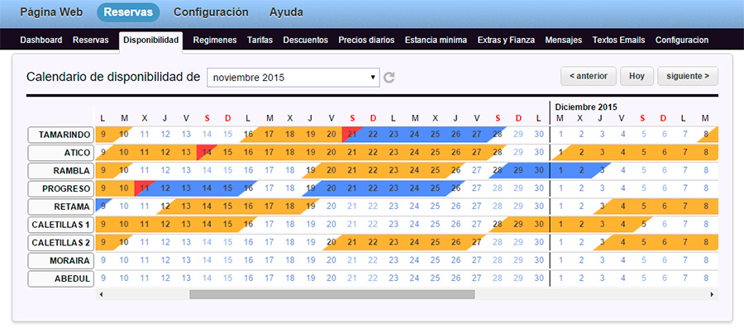Select the PROGRESO property row label
Screen dimensions: 744x328
coord(60,188)
